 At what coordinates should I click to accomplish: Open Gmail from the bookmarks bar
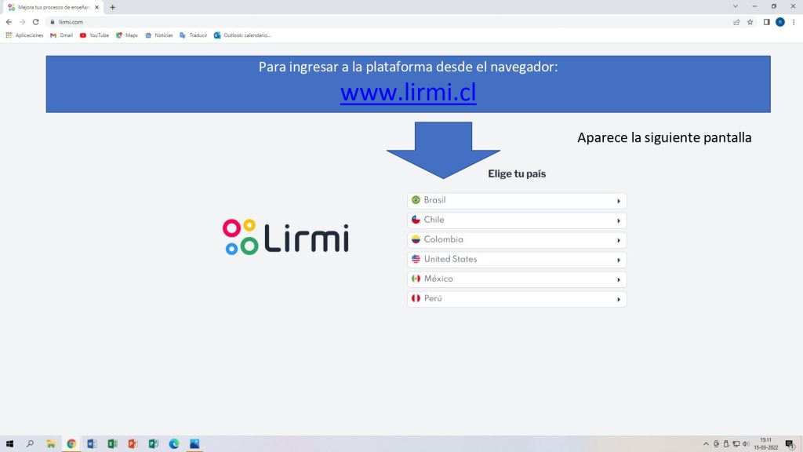point(61,35)
